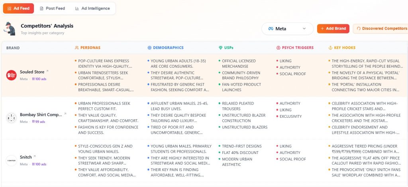Click the PERSONAS column header
408x187 pixels.
click(x=90, y=48)
